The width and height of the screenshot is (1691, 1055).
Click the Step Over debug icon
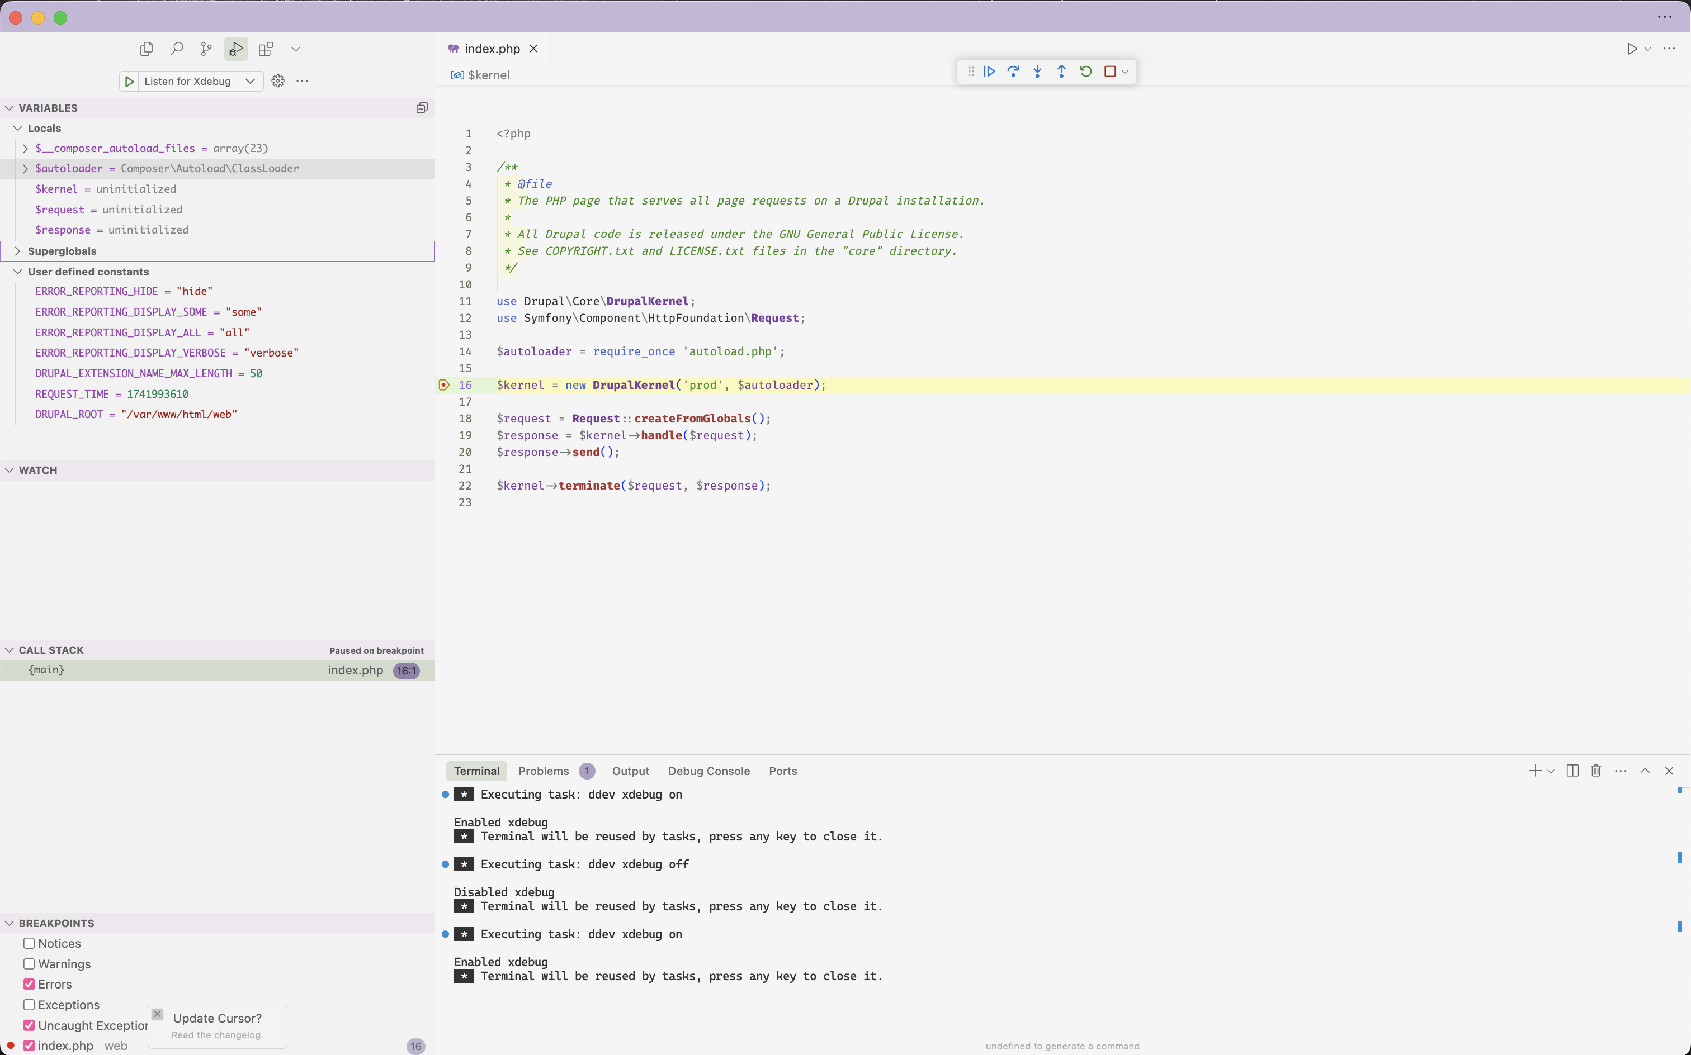pos(1013,71)
